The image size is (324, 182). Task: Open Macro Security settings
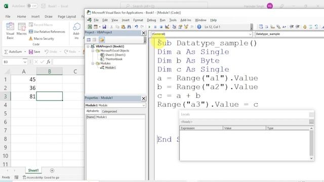pyautogui.click(x=42, y=38)
